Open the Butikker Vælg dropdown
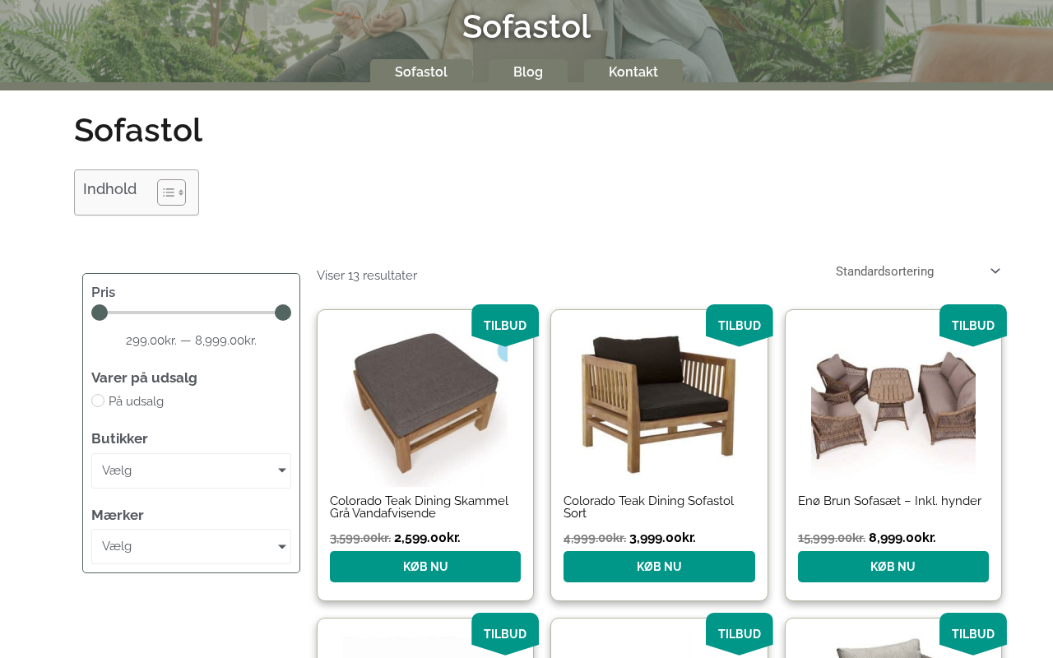1053x658 pixels. click(191, 470)
